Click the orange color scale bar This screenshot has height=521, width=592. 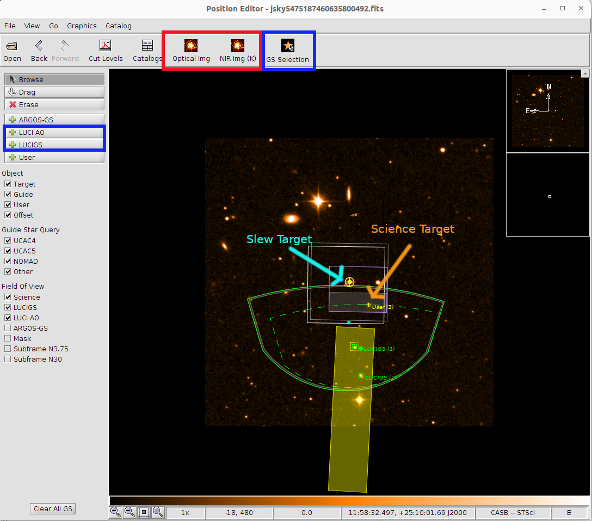pos(348,500)
